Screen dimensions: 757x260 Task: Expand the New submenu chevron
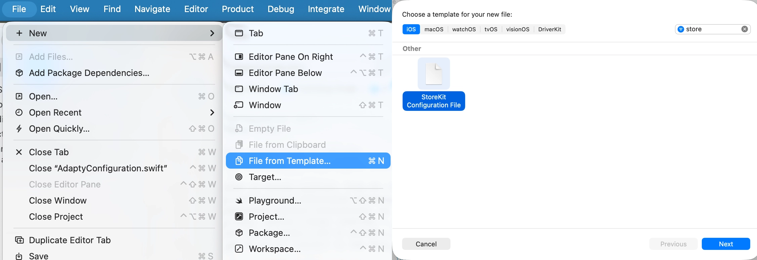tap(212, 33)
